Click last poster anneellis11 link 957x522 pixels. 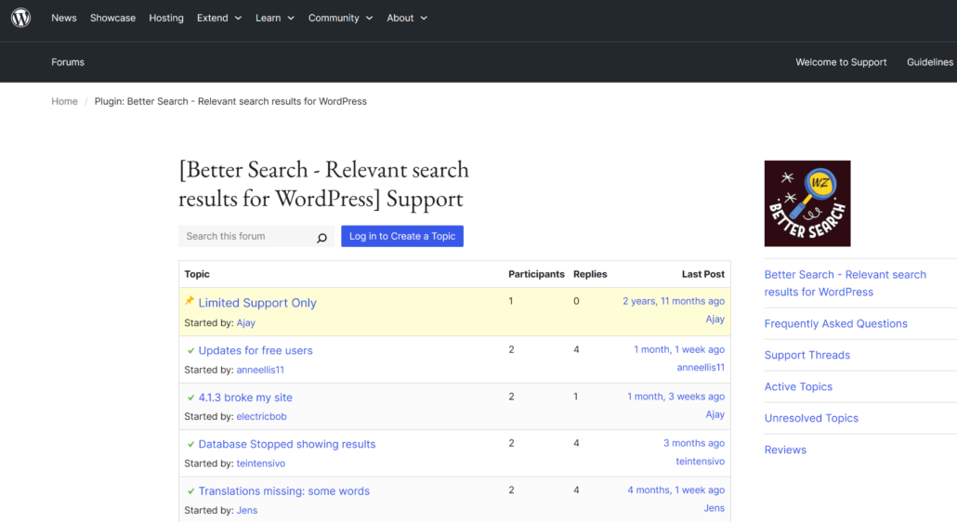coord(701,368)
